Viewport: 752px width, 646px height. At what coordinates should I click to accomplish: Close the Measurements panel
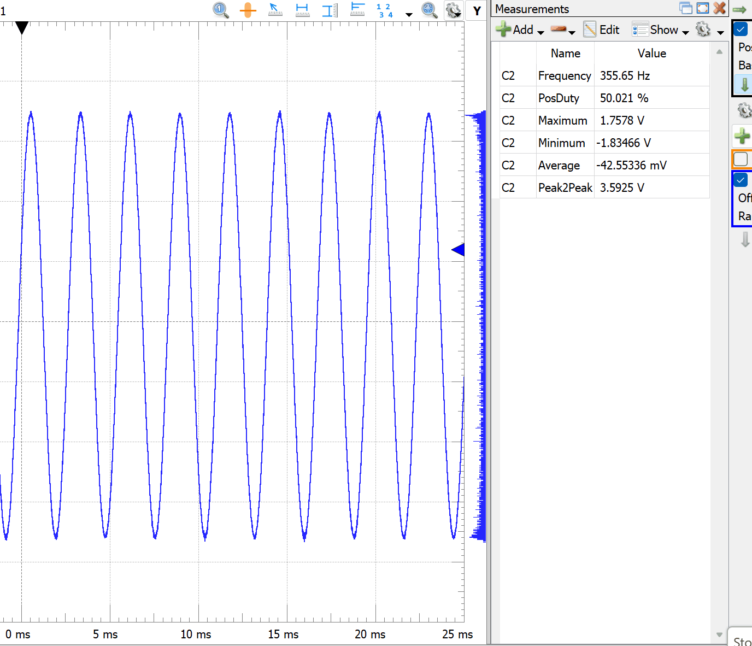[720, 8]
